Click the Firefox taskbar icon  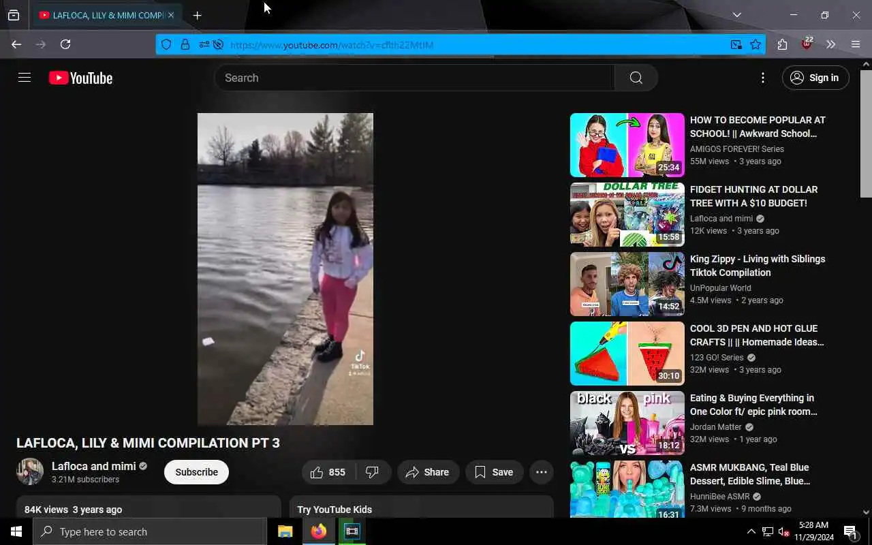319,531
